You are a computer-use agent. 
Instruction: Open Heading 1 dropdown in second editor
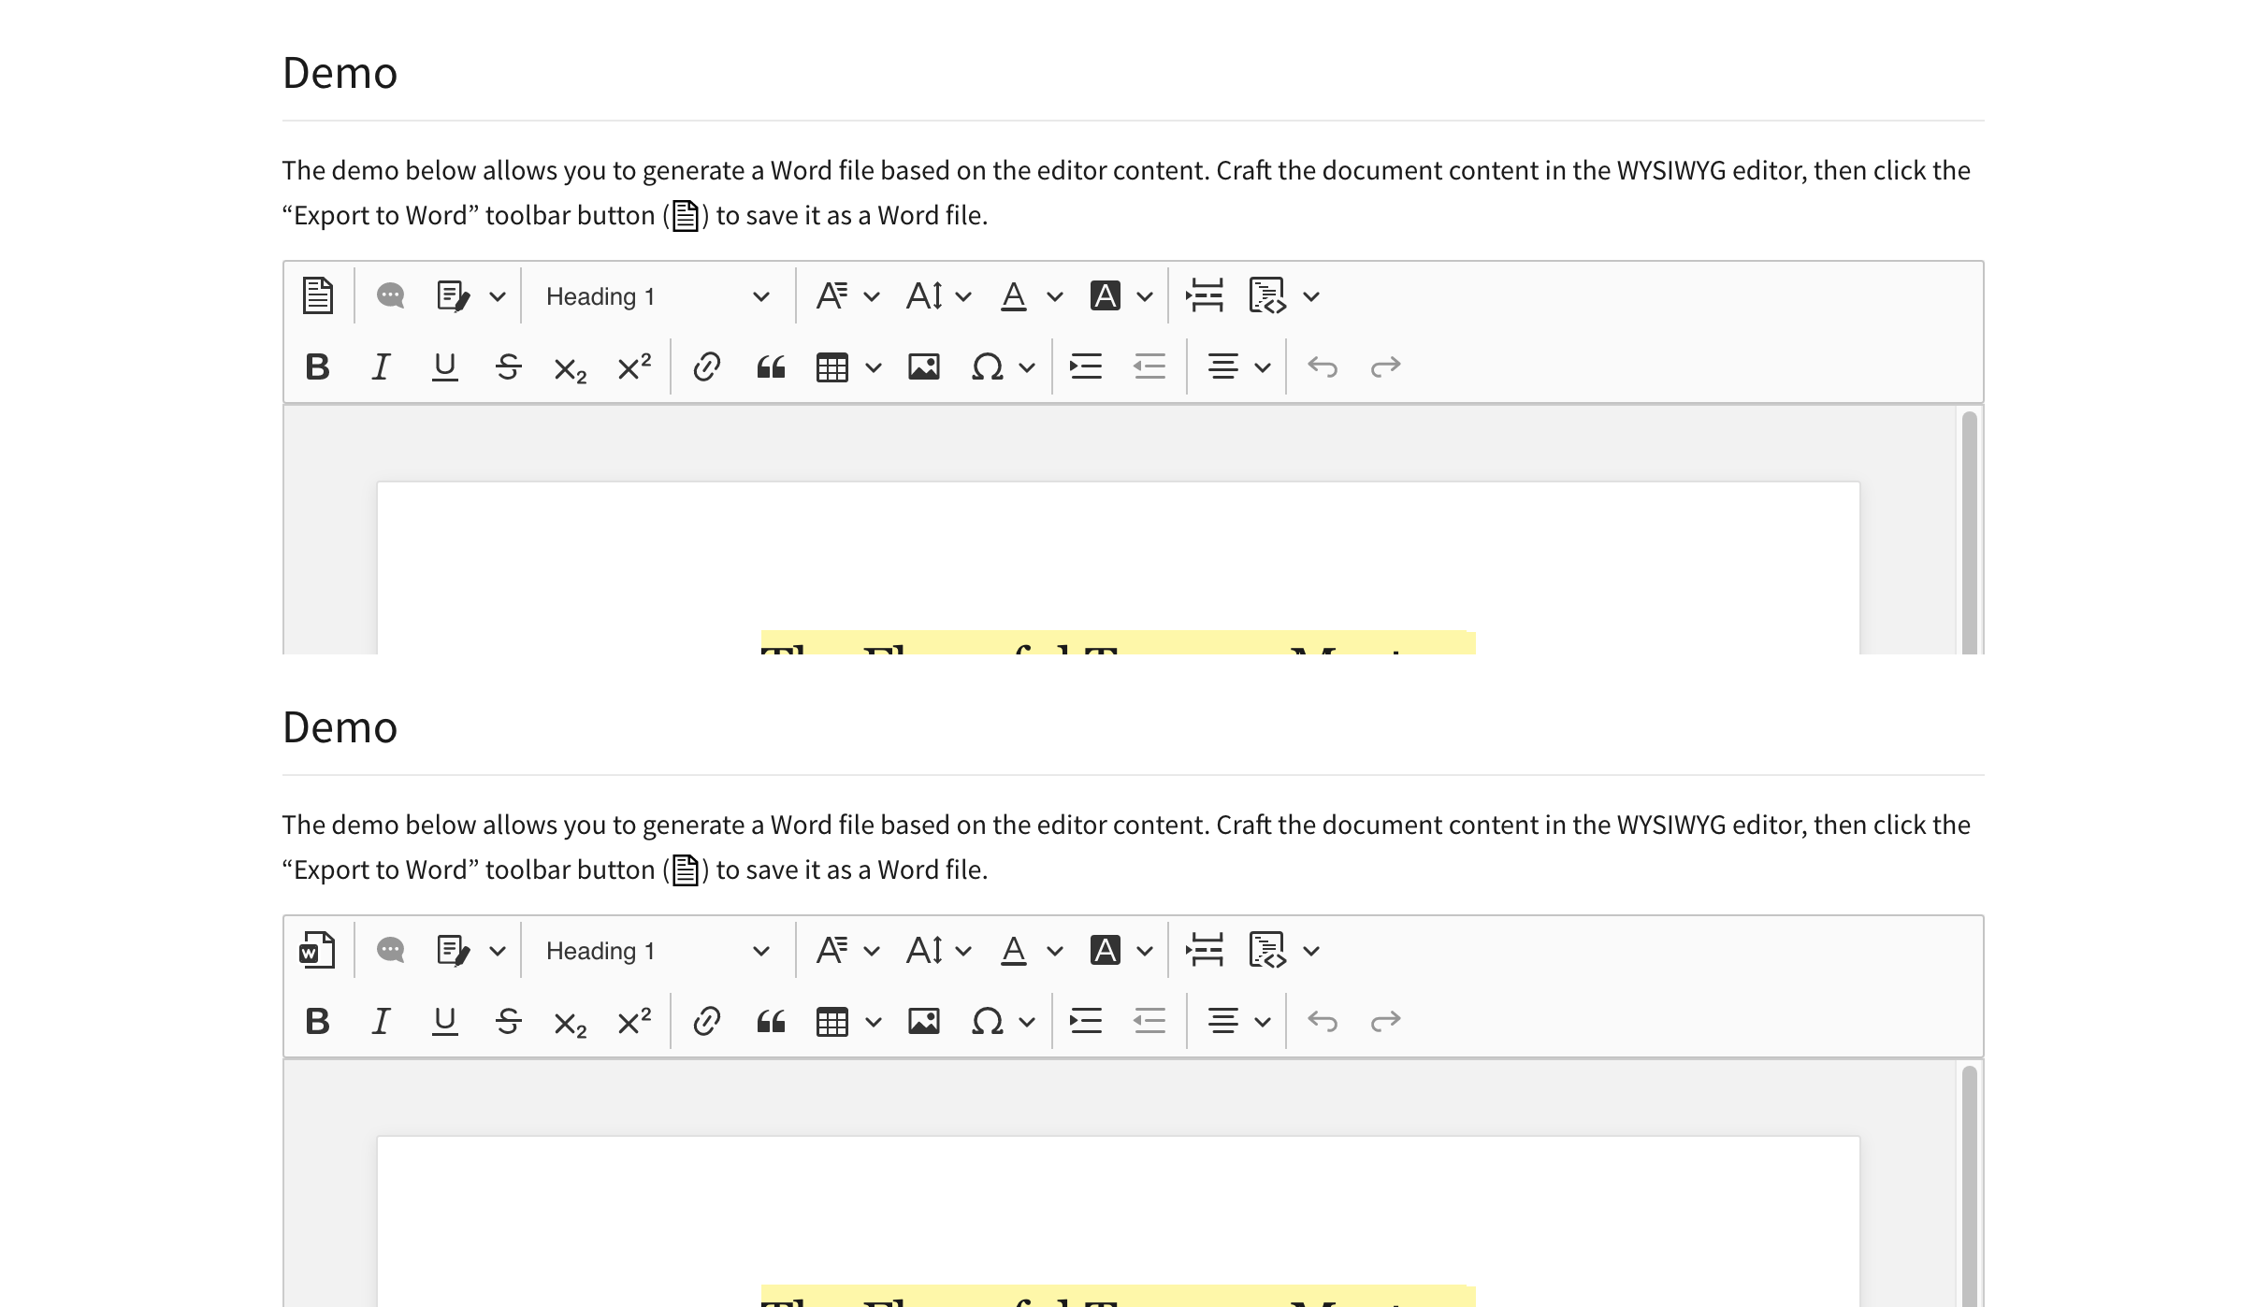658,951
